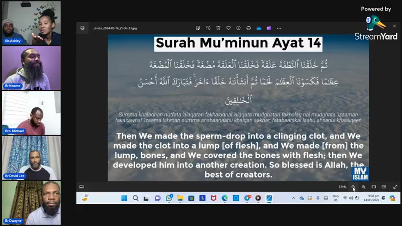Click the touch keyboard tray icon
The height and width of the screenshot is (226, 402).
point(326,198)
